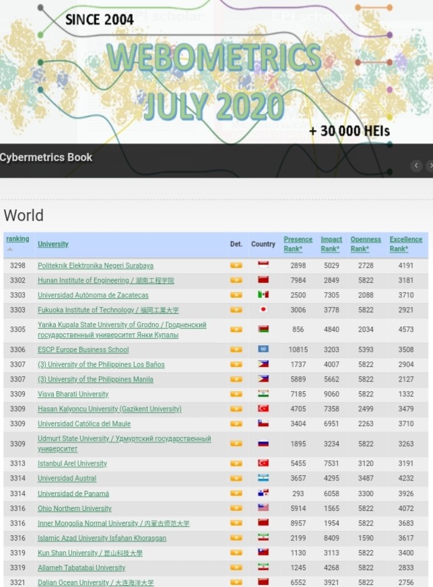Open Istanbul Arel University link
The height and width of the screenshot is (587, 433).
coord(72,463)
